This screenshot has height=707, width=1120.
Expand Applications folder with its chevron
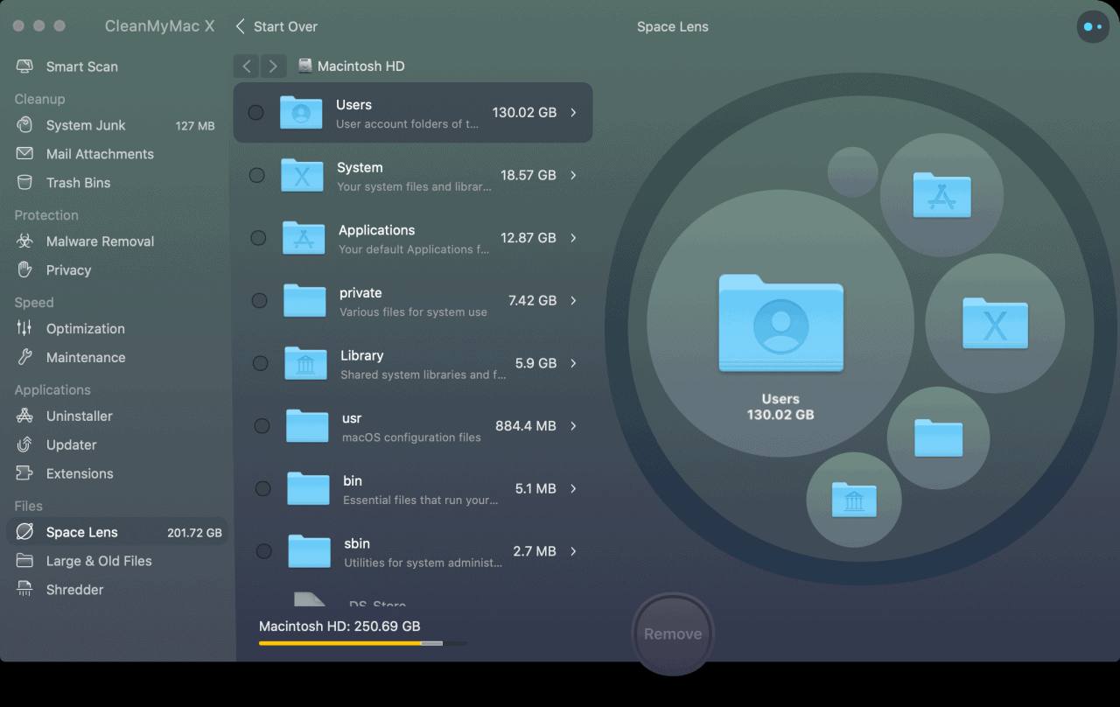click(x=573, y=238)
